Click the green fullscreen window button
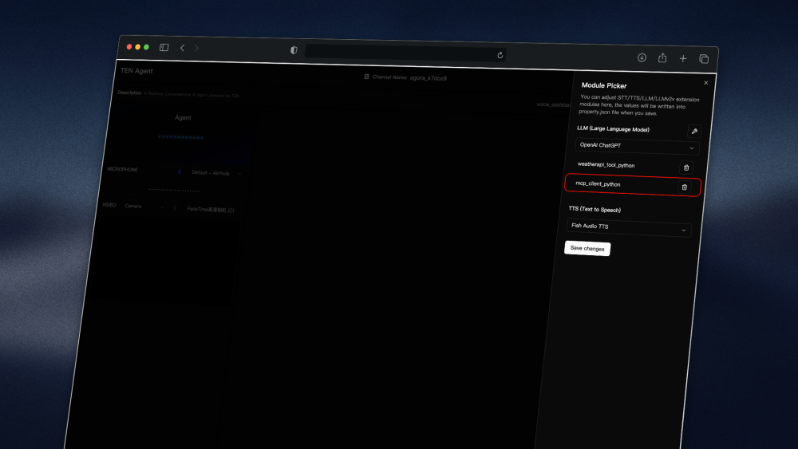 coord(146,47)
